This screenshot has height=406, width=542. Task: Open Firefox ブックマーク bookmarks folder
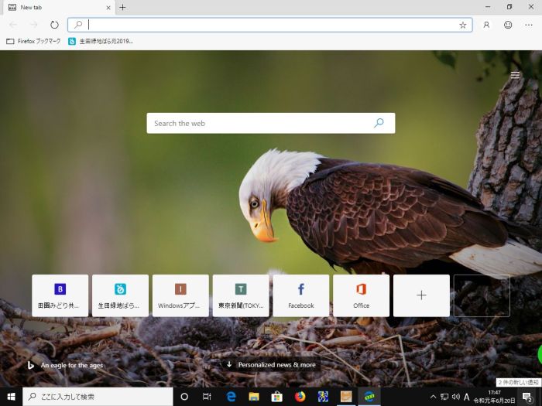[x=33, y=41]
